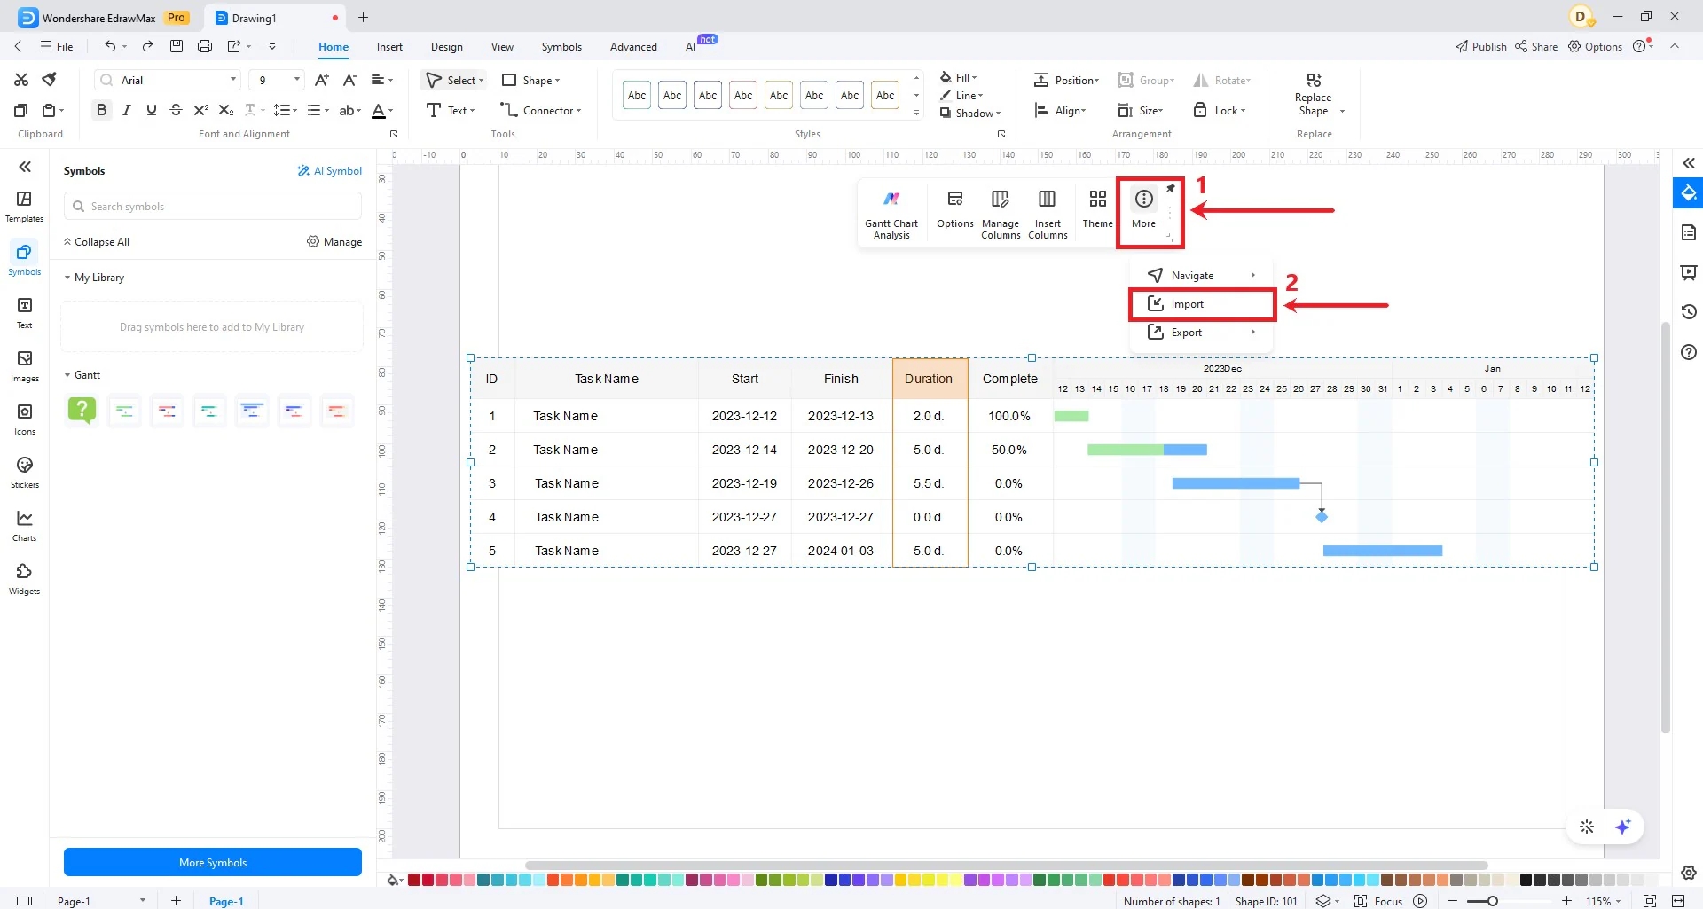1703x909 pixels.
Task: Open the Charts panel in the left sidebar
Action: pyautogui.click(x=24, y=525)
